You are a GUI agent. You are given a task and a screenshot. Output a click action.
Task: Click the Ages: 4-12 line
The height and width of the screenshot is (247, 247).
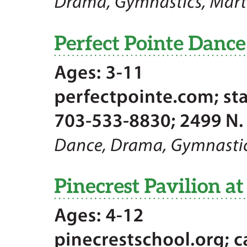(99, 215)
